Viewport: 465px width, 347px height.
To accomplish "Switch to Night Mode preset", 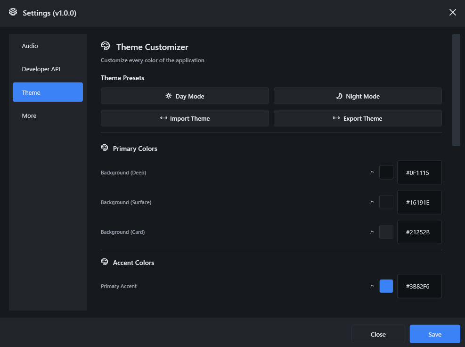I will click(x=358, y=96).
